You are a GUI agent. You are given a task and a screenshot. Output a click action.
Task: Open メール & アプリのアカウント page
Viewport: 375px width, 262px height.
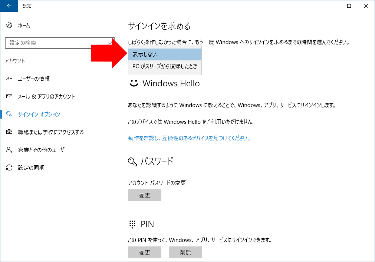[x=46, y=96]
